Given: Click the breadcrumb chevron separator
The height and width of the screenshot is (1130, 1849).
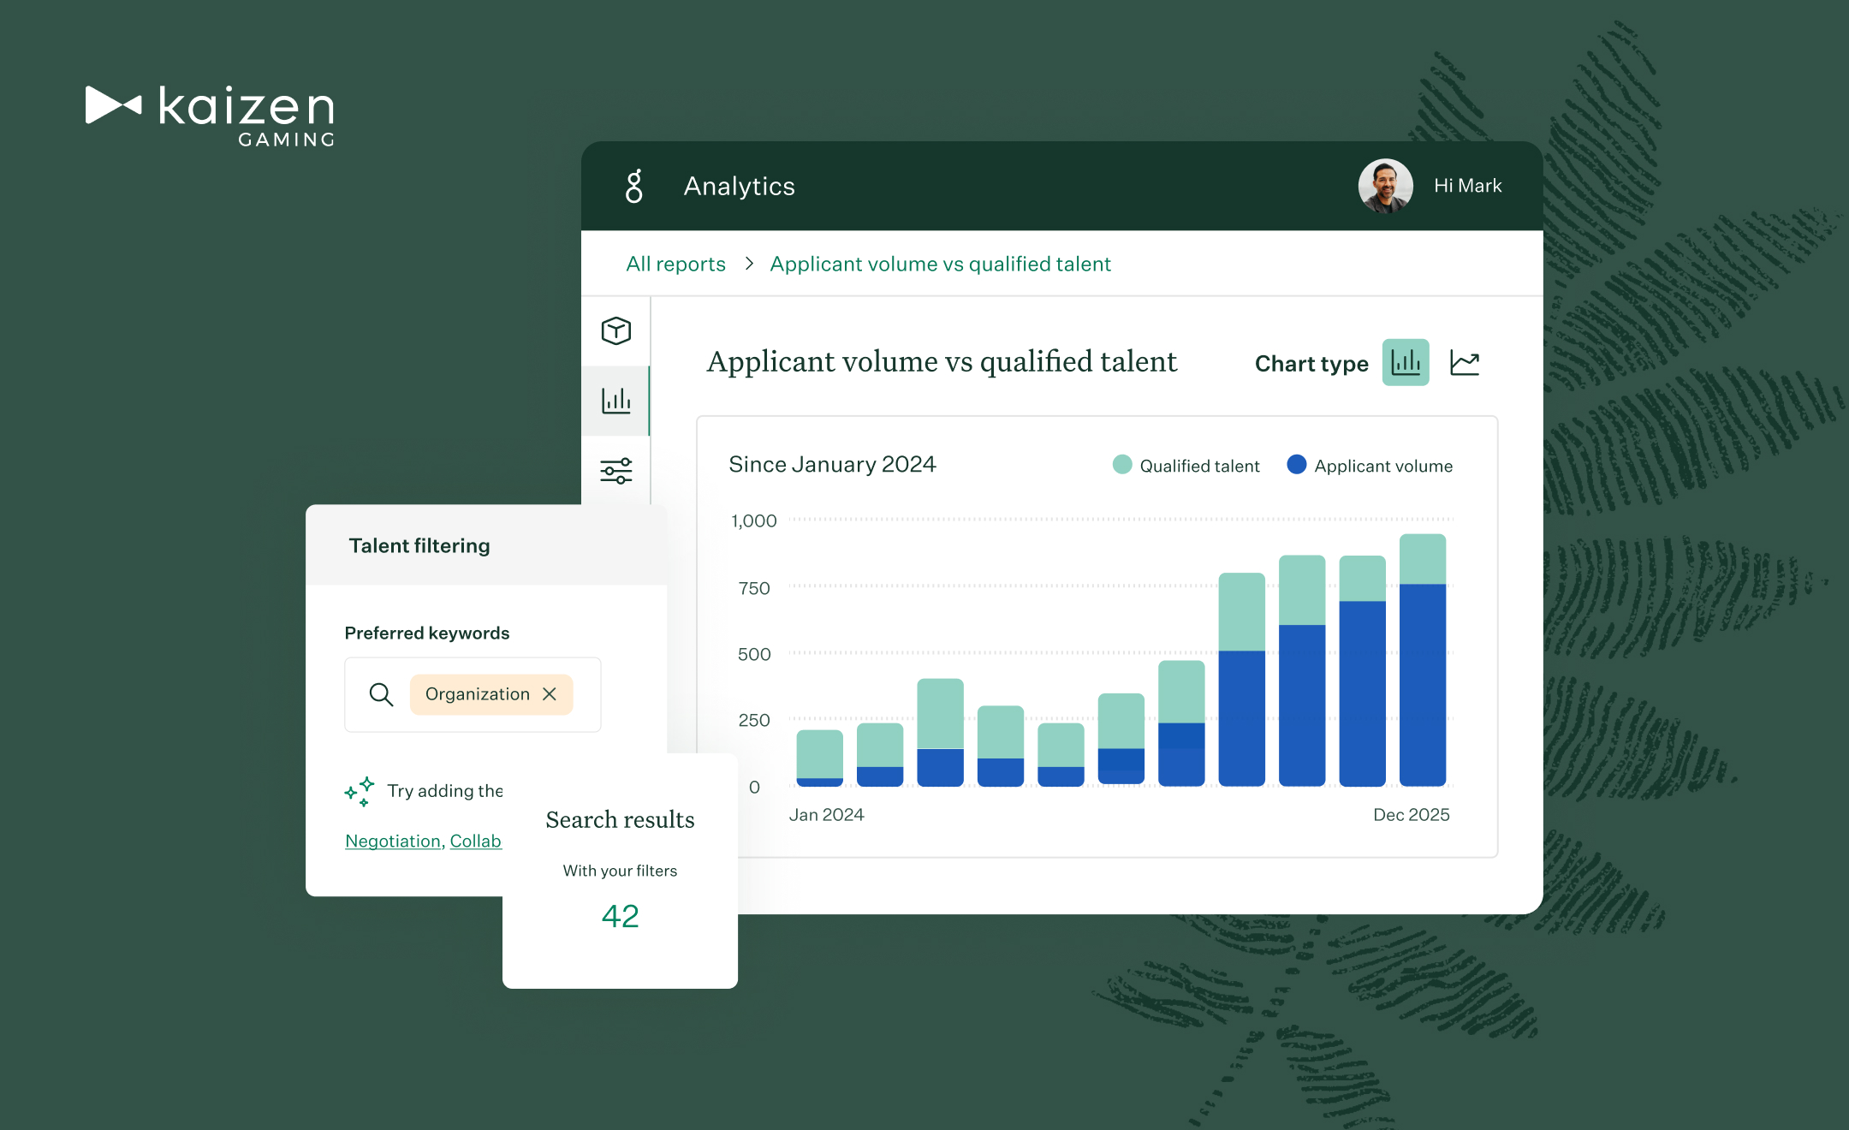Looking at the screenshot, I should pyautogui.click(x=749, y=264).
